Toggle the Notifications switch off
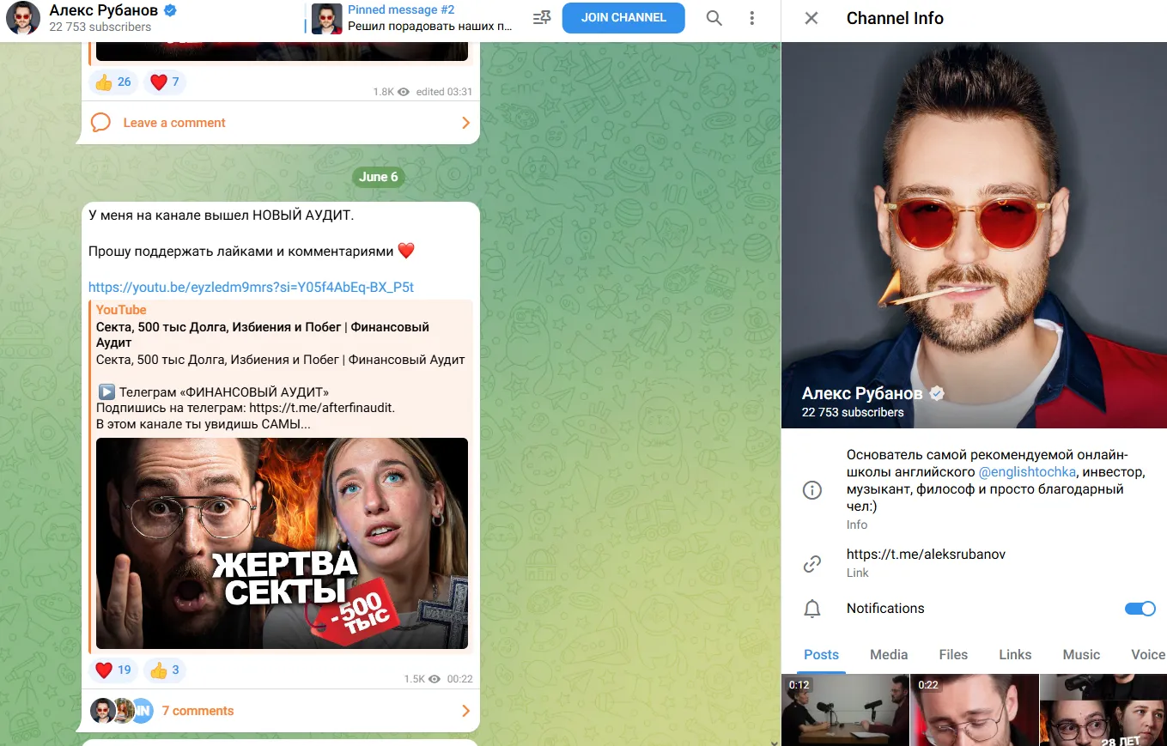This screenshot has width=1167, height=746. point(1140,609)
